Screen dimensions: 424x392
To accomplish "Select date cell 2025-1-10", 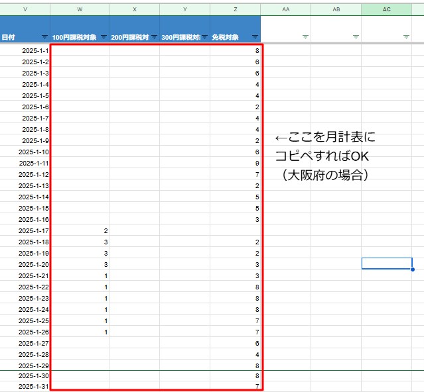I will point(25,152).
